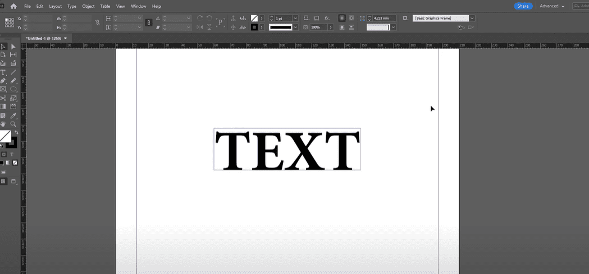589x274 pixels.
Task: Expand the fill color options arrow
Action: tap(262, 18)
